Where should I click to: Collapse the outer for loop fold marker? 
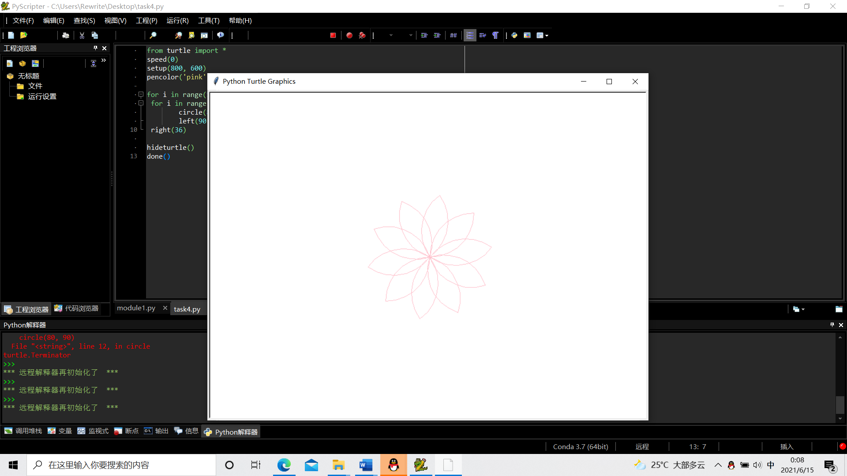141,94
